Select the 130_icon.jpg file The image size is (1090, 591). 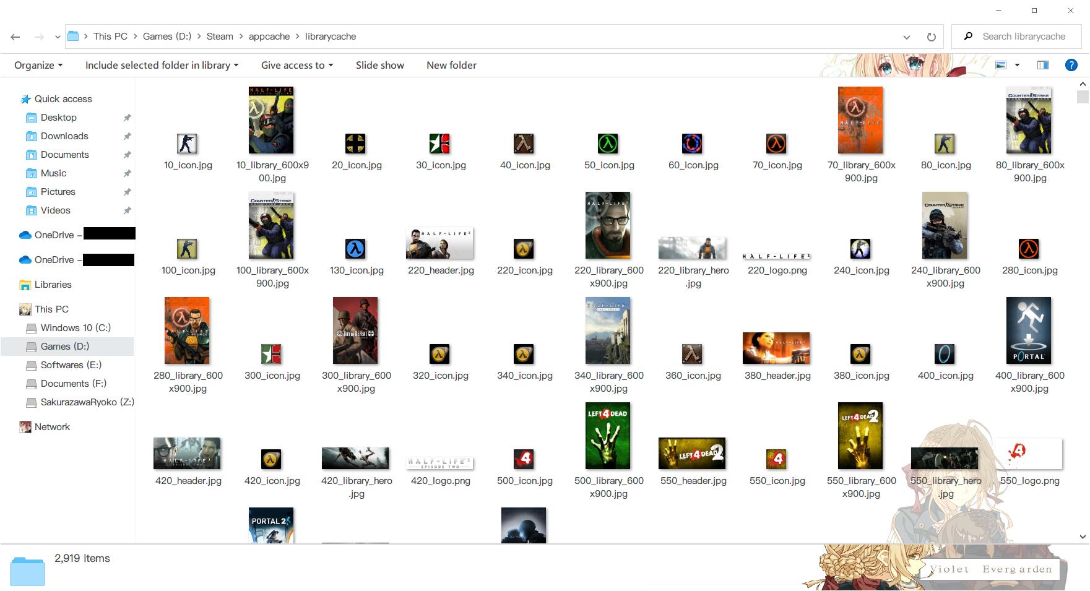(x=355, y=249)
